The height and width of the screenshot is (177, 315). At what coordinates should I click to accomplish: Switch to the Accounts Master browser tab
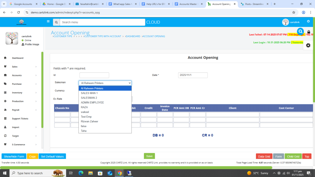(x=188, y=4)
